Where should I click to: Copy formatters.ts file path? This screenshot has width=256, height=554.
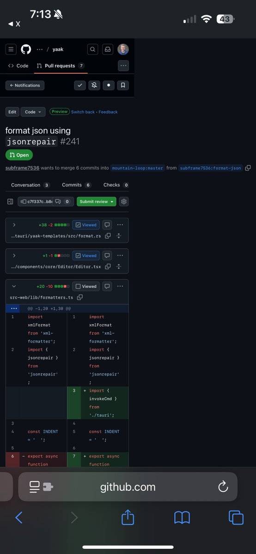(x=80, y=297)
